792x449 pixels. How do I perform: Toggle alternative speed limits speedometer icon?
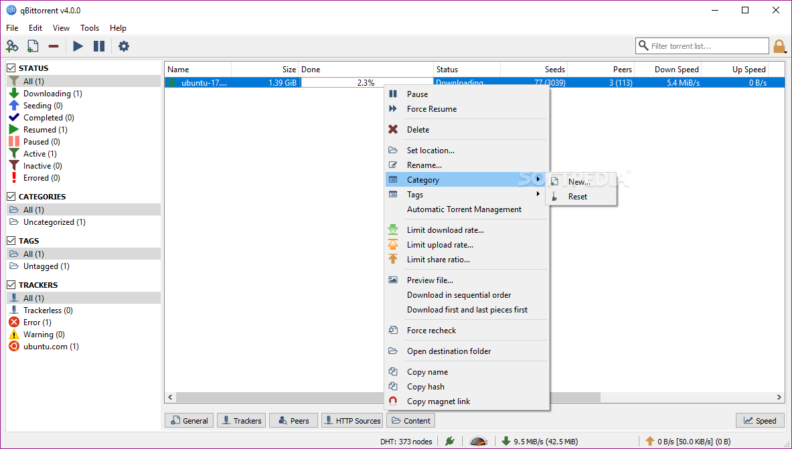pos(478,441)
